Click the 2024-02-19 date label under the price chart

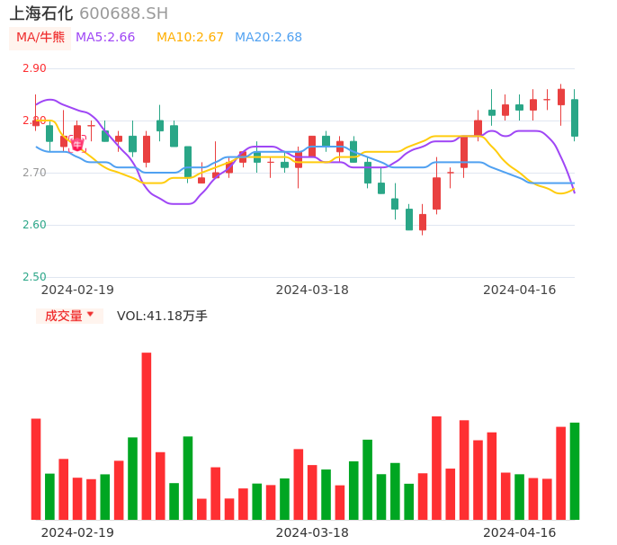pos(77,290)
